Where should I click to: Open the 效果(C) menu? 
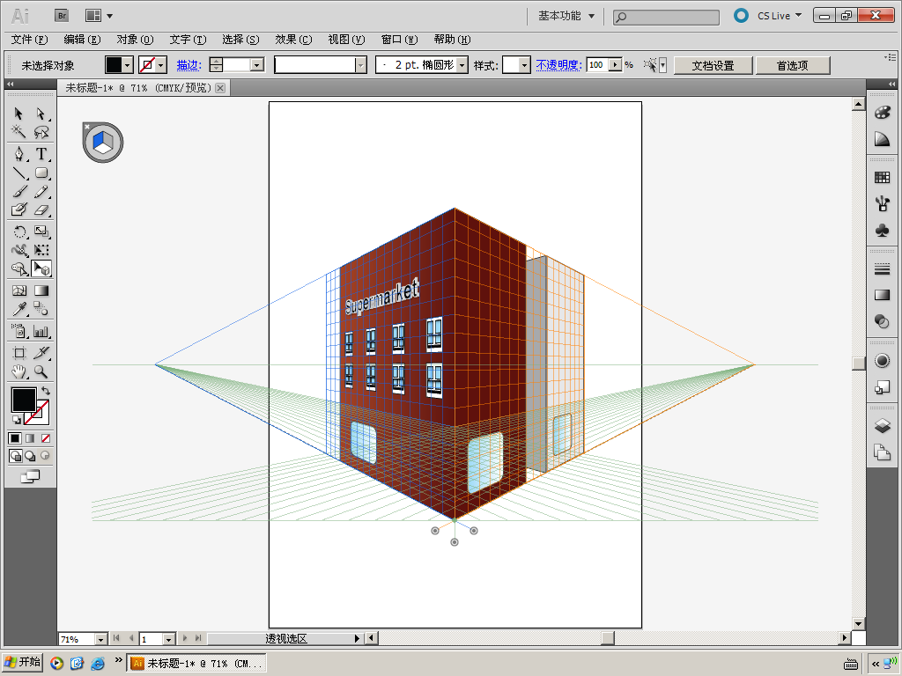[293, 40]
